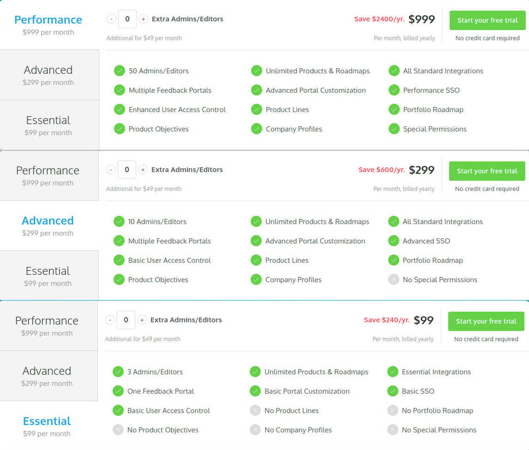Viewport: 529px width, 450px height.
Task: Click the green check next to Special Permissions
Action: (x=394, y=129)
